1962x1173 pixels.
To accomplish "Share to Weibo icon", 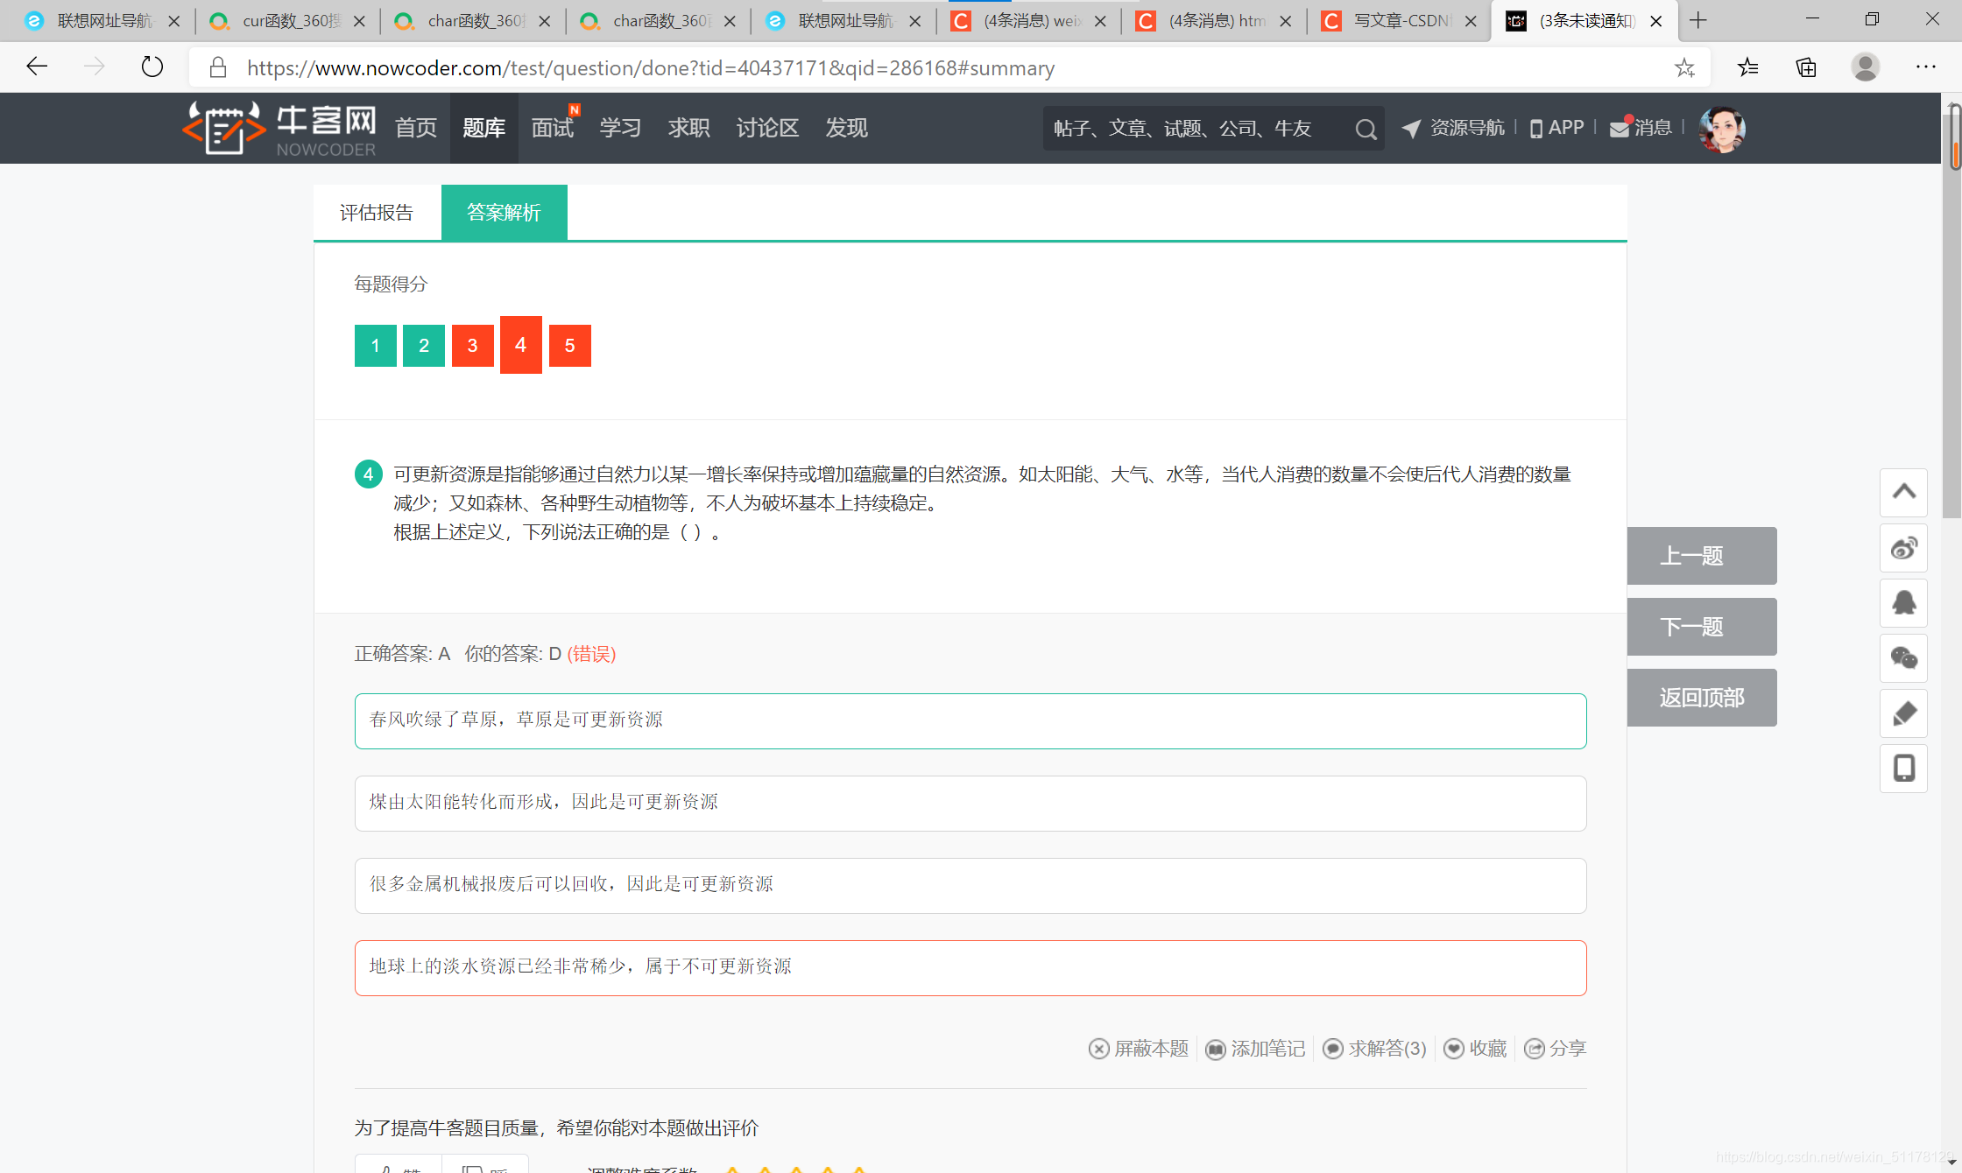I will [1903, 548].
